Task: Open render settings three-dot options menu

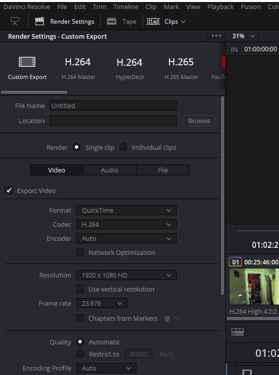Action: pyautogui.click(x=216, y=36)
